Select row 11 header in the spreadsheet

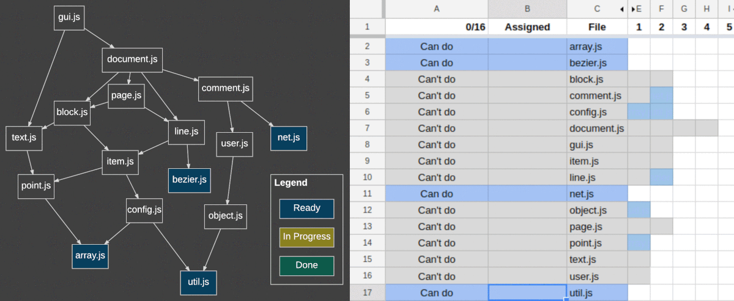point(367,194)
